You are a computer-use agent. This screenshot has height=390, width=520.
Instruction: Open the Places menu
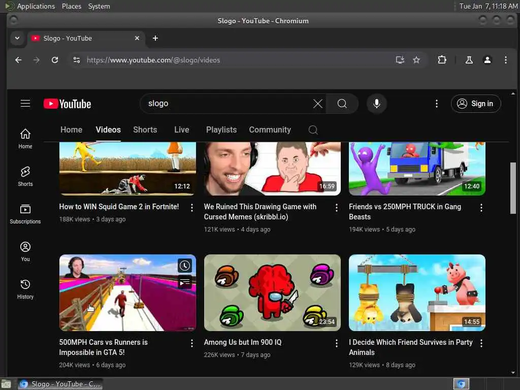(x=72, y=6)
